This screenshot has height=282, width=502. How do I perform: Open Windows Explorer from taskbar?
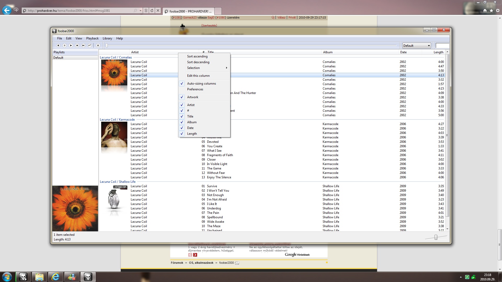click(39, 277)
